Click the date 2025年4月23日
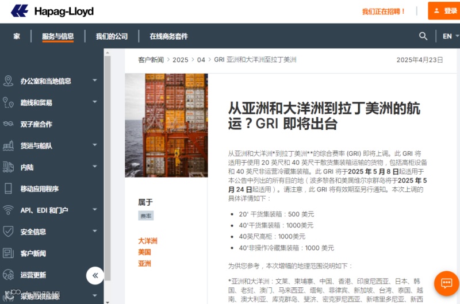Viewport: 460px width, 304px height. click(420, 60)
